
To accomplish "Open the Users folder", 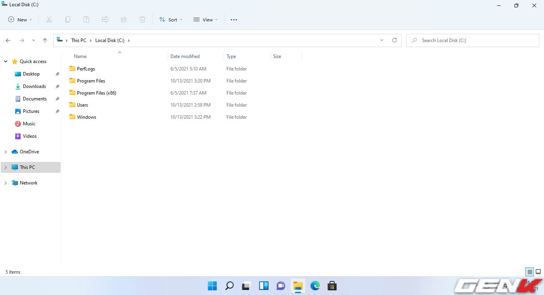I will pyautogui.click(x=82, y=105).
